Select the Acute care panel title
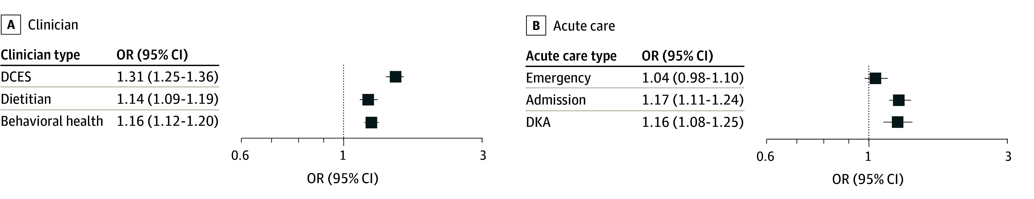Screen dimensions: 1034x199 pos(584,26)
